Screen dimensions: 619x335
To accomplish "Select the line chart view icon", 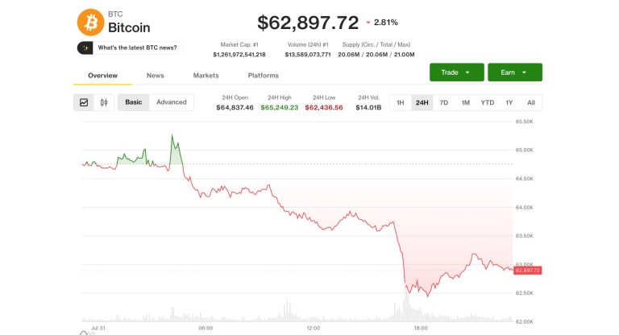I will 84,102.
